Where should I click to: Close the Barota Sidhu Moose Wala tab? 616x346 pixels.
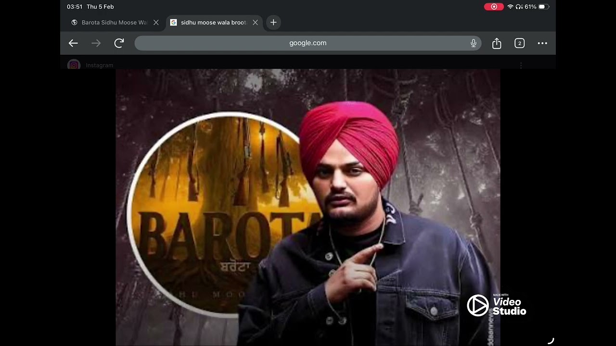point(156,23)
